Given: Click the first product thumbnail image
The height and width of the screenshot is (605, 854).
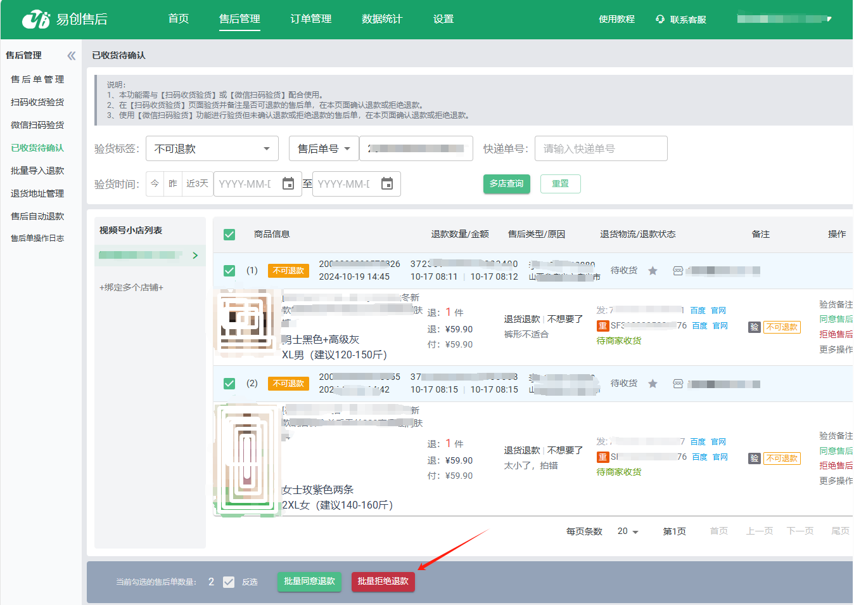Looking at the screenshot, I should click(x=247, y=322).
